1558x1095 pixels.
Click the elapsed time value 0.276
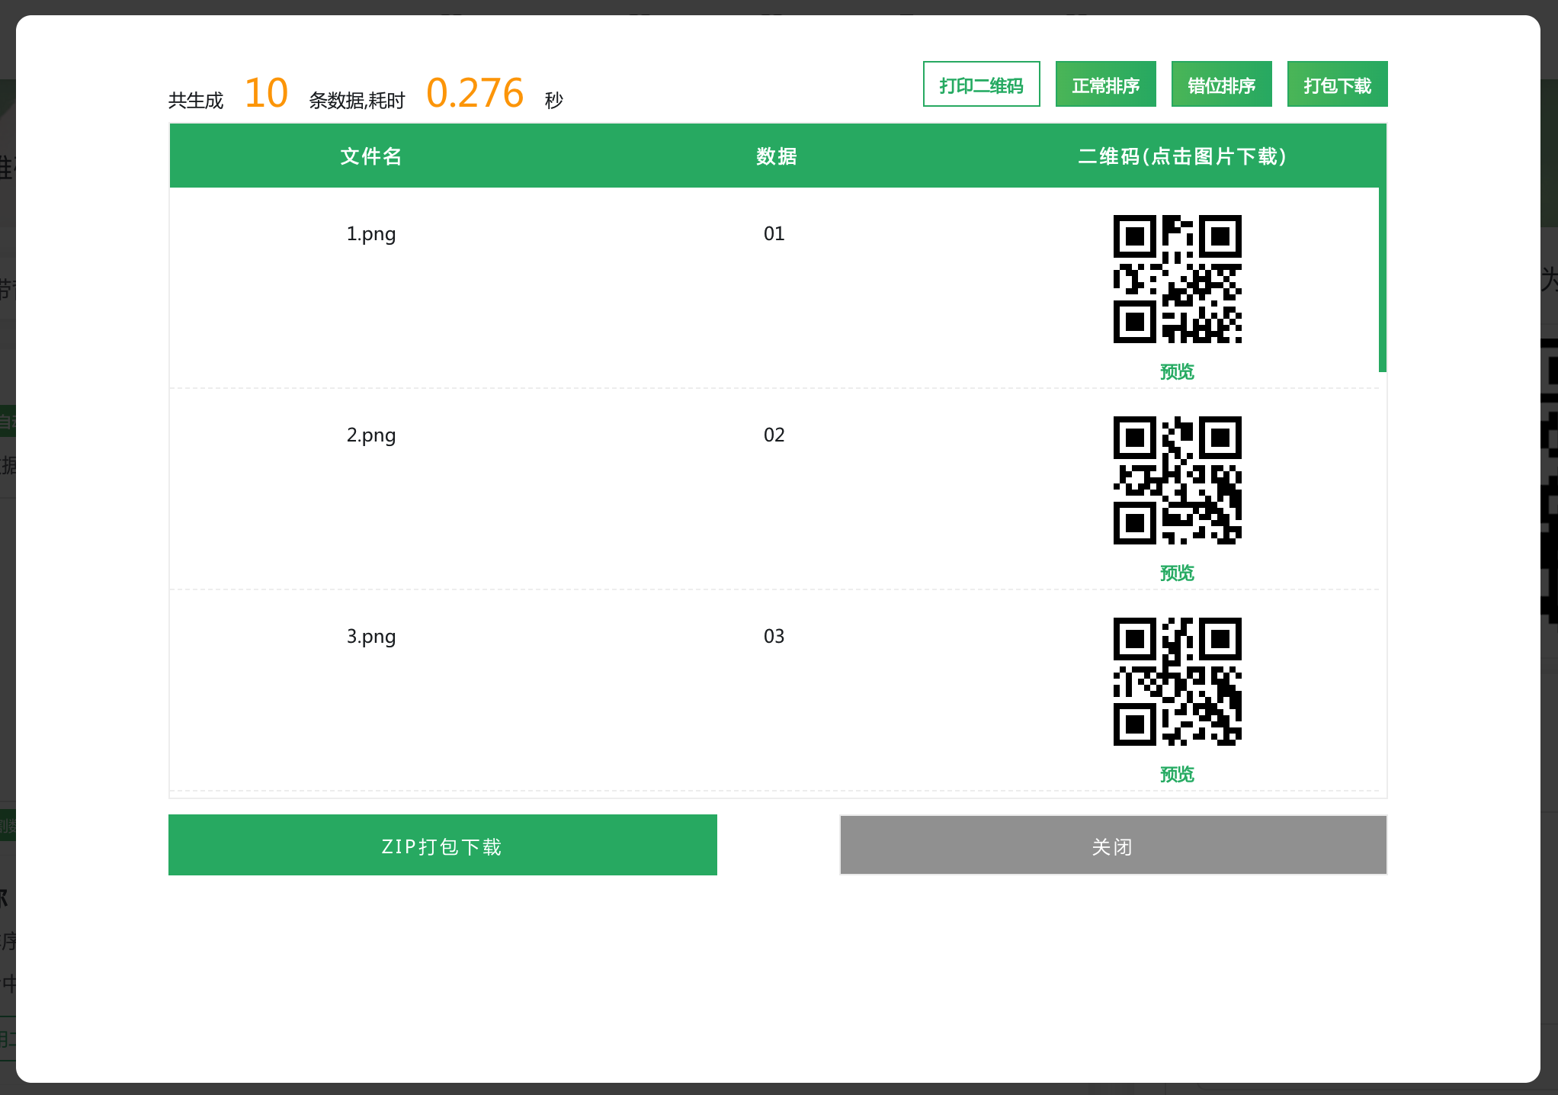[475, 93]
